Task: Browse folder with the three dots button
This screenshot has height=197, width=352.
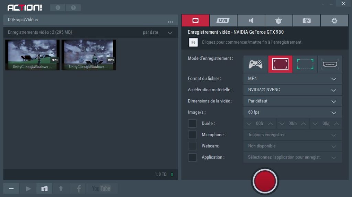Action: (x=170, y=22)
